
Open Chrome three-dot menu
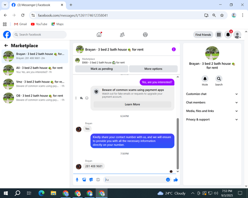click(x=243, y=15)
